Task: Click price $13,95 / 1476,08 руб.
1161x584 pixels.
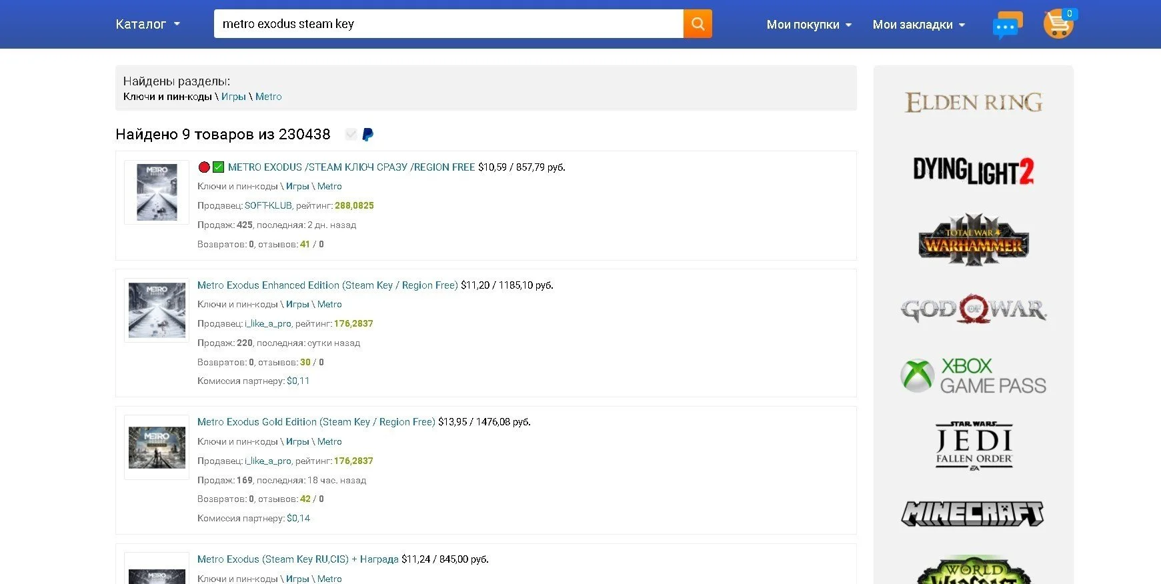Action: tap(484, 422)
